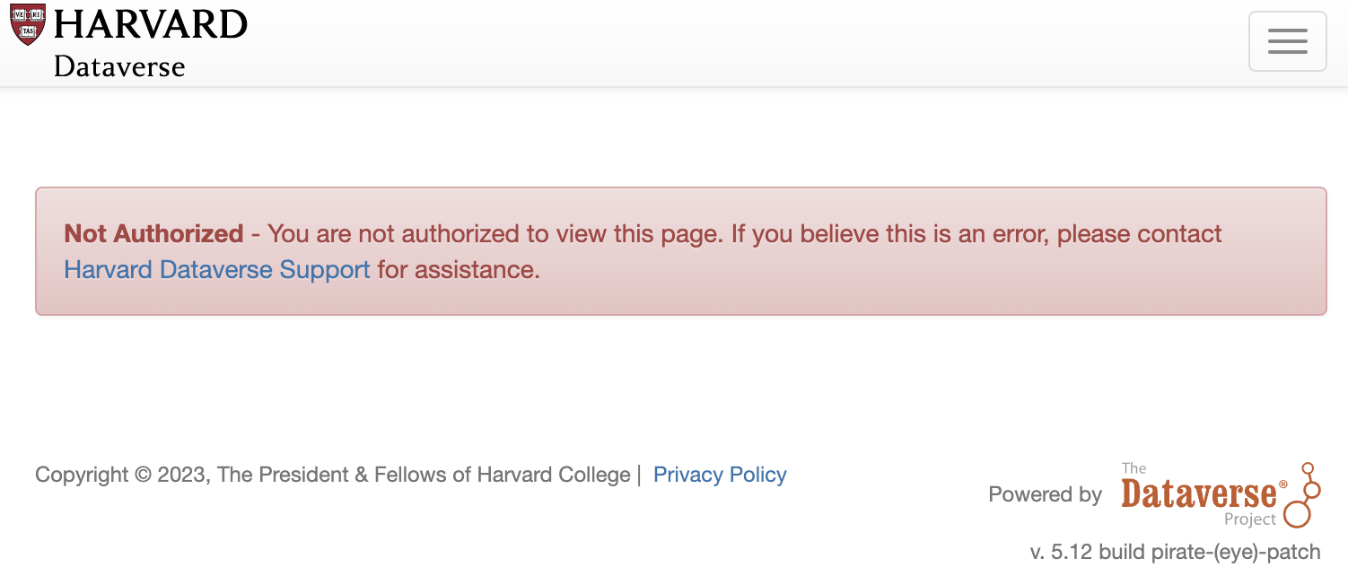Open the Privacy Policy page
Viewport: 1348px width, 576px height.
[x=719, y=474]
